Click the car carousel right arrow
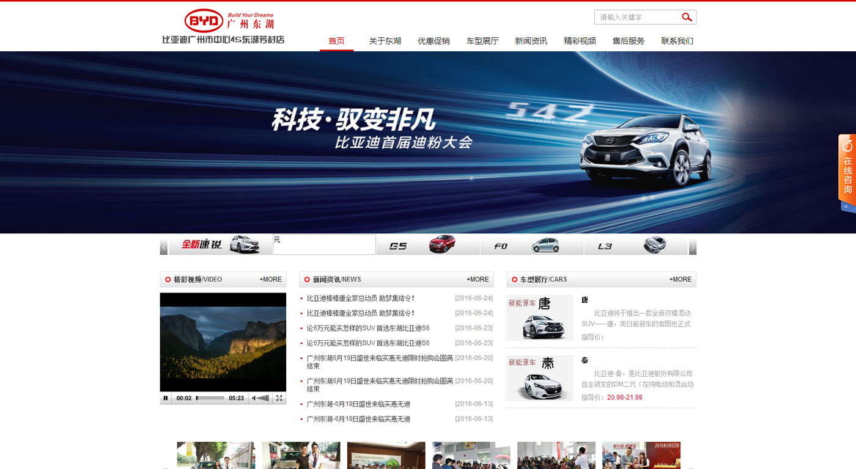This screenshot has height=469, width=856. tap(693, 247)
